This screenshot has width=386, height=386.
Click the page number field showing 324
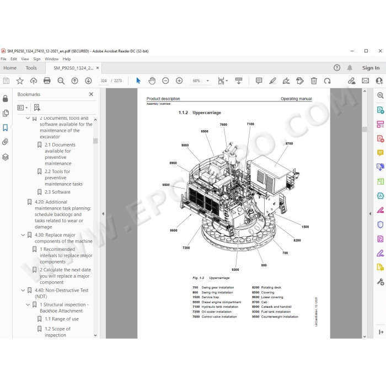click(104, 81)
